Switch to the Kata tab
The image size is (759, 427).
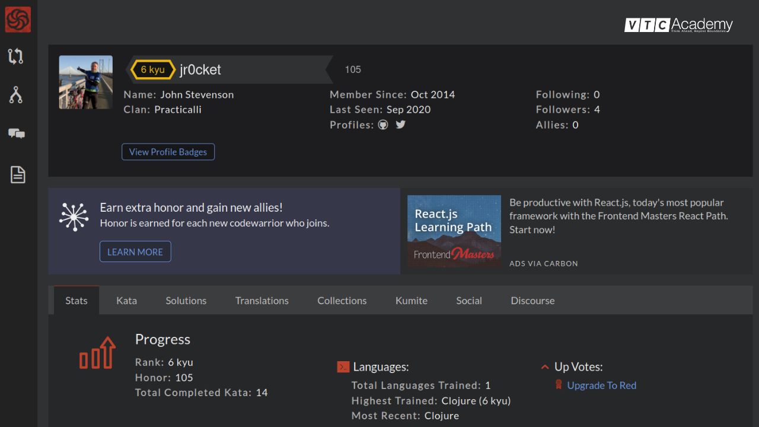[126, 301]
